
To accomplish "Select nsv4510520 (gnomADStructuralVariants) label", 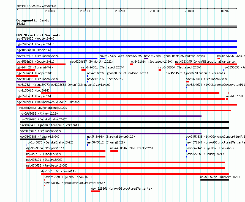I will (x=118, y=73).
